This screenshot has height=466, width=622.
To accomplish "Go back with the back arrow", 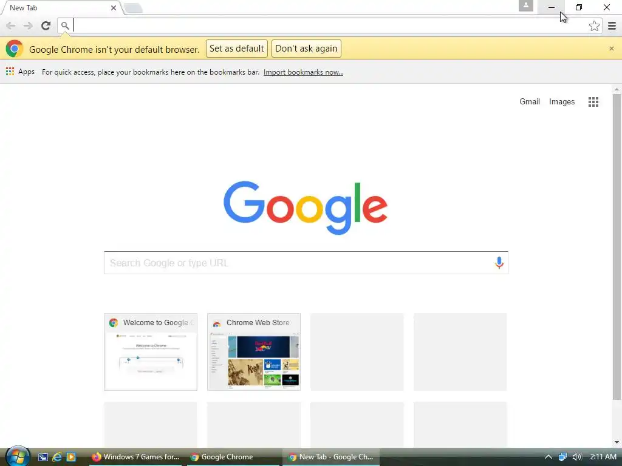I will pyautogui.click(x=11, y=25).
